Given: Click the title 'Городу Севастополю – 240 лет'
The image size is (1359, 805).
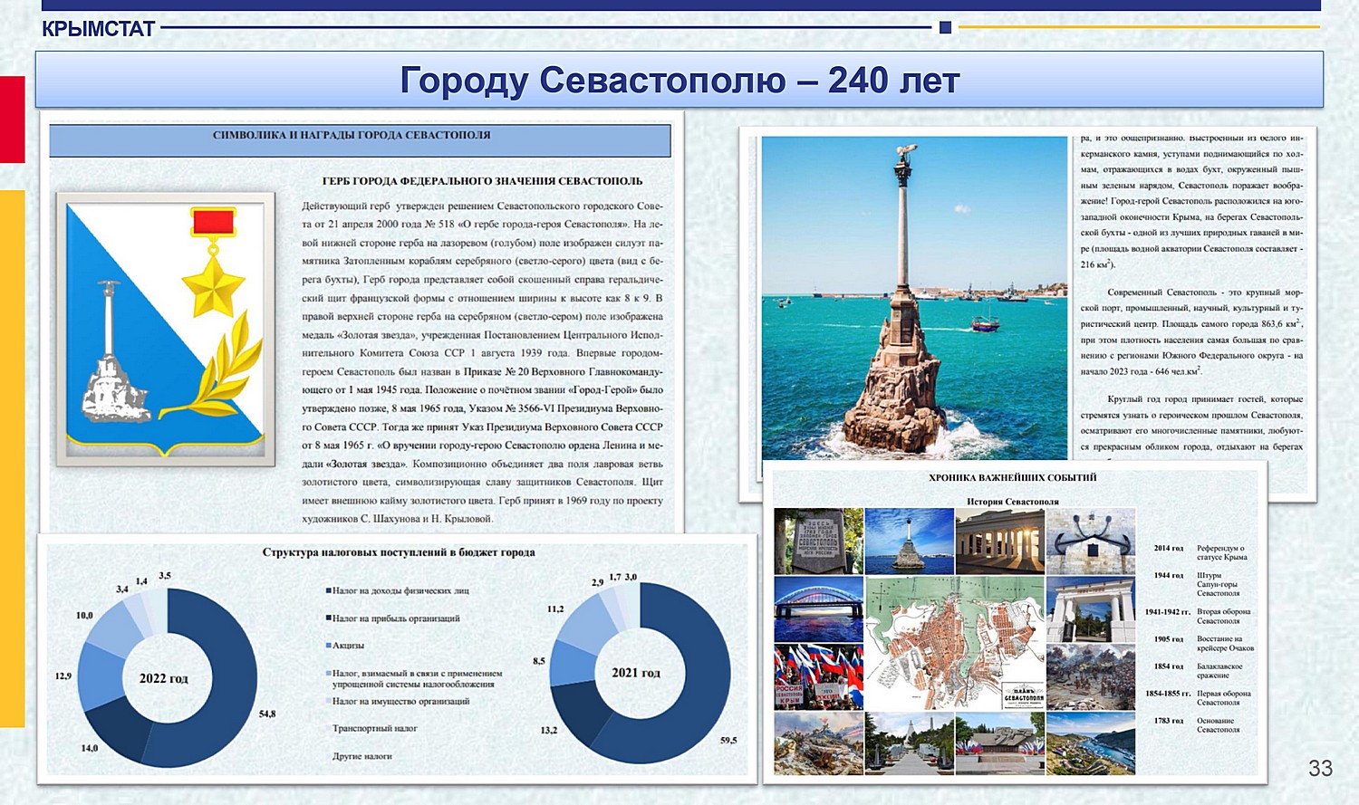Looking at the screenshot, I should tap(679, 81).
